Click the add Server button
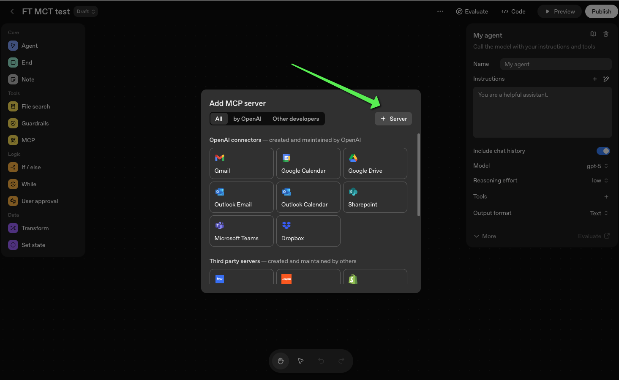 393,119
